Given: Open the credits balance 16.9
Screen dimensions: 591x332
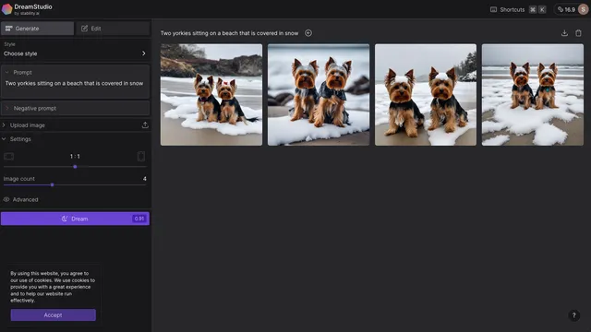Looking at the screenshot, I should 566,9.
